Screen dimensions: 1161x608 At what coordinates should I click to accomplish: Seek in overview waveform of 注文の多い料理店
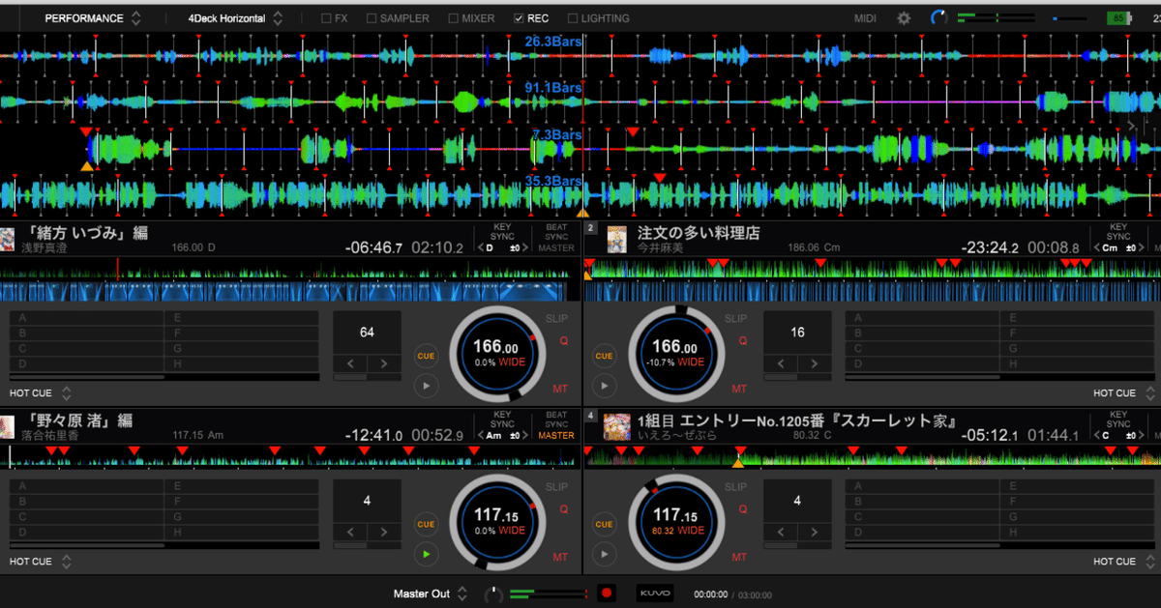872,269
